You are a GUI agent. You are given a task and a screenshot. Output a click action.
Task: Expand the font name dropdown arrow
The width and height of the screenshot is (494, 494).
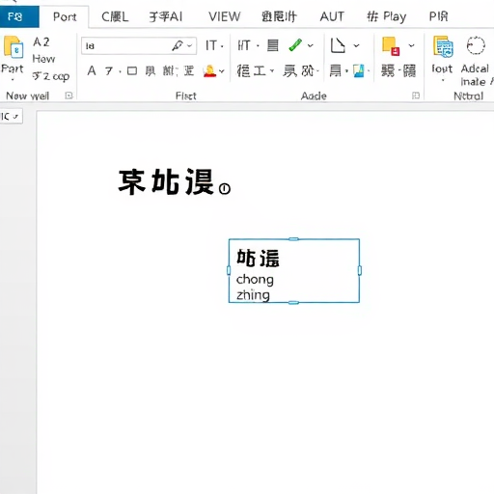pos(190,45)
